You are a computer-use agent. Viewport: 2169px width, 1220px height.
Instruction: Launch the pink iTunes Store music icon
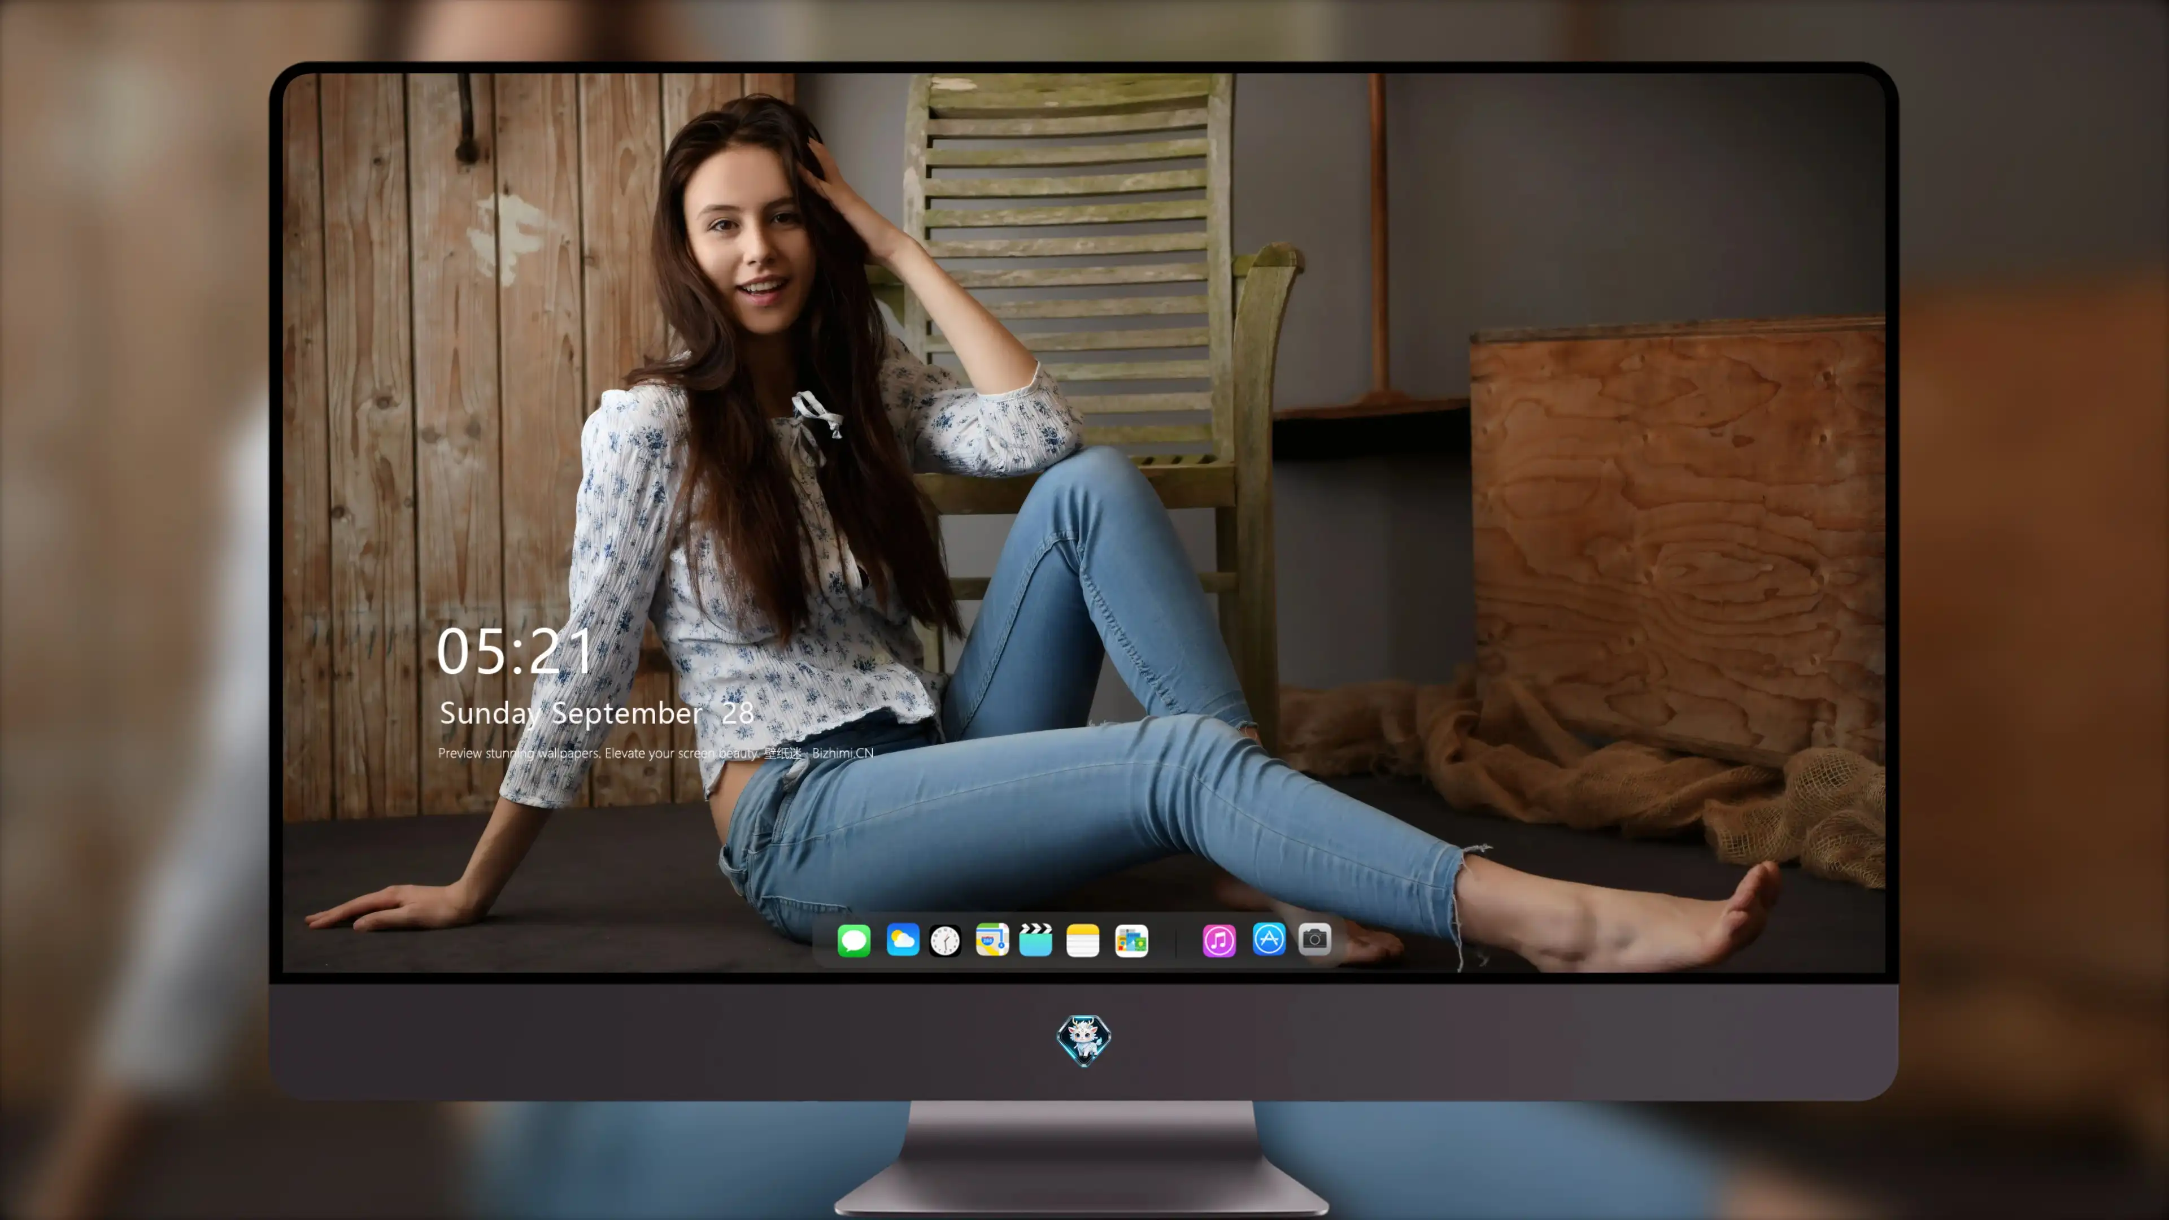click(x=1219, y=940)
